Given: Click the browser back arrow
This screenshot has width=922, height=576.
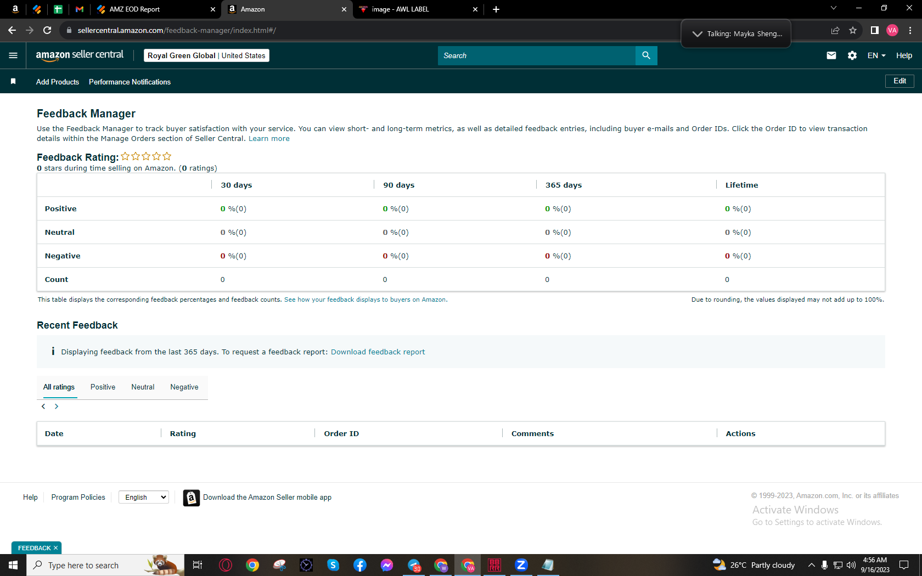Looking at the screenshot, I should pos(12,30).
